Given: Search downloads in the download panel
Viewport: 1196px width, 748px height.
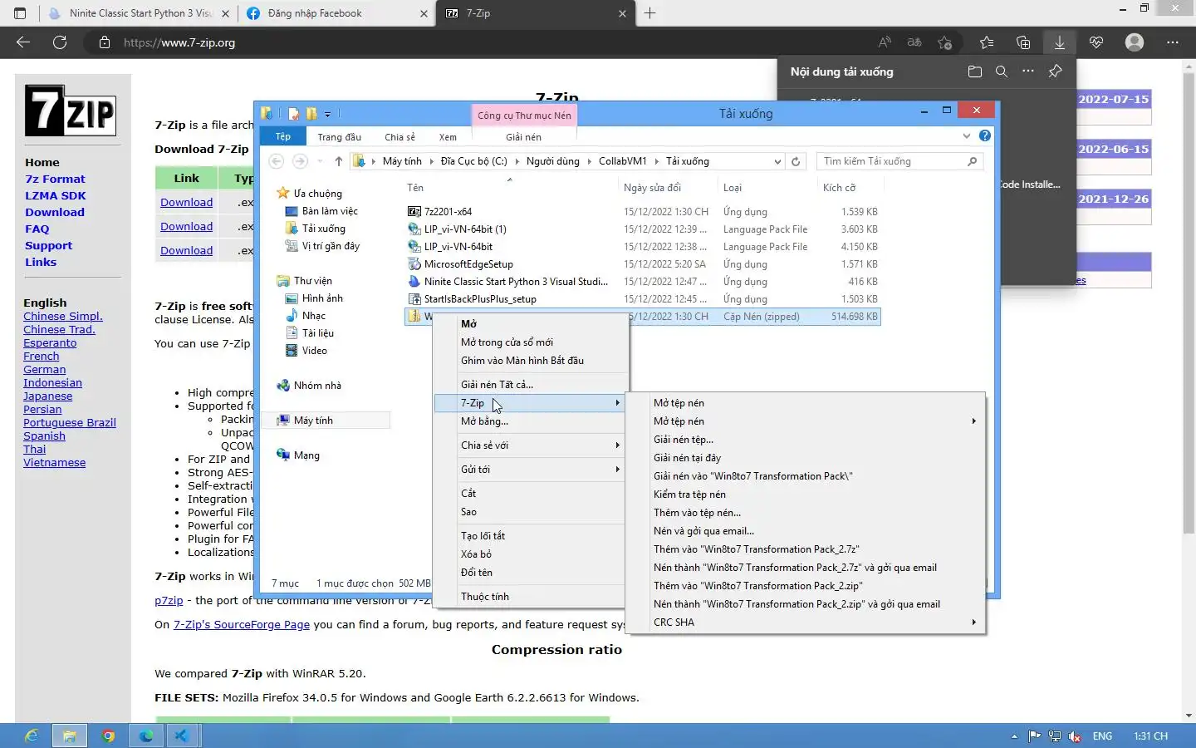Looking at the screenshot, I should 1002,71.
